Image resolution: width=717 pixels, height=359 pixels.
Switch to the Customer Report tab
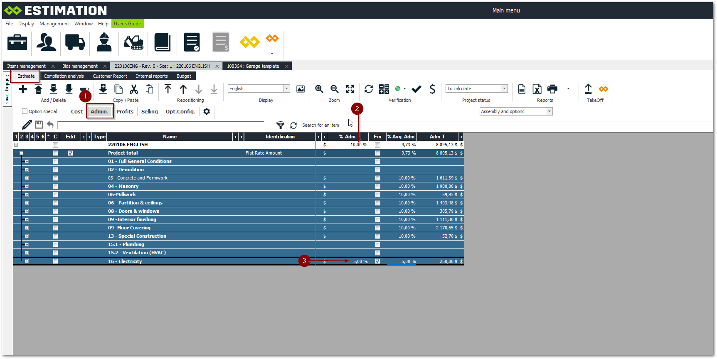[110, 76]
